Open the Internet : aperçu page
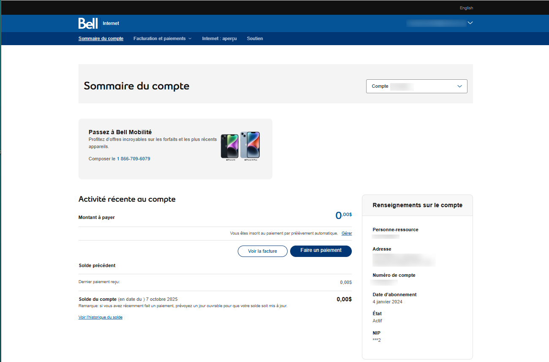Viewport: 549px width, 362px height. click(x=219, y=38)
